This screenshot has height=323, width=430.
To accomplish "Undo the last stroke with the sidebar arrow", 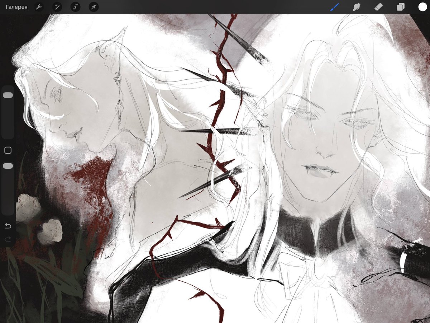I will pyautogui.click(x=8, y=226).
